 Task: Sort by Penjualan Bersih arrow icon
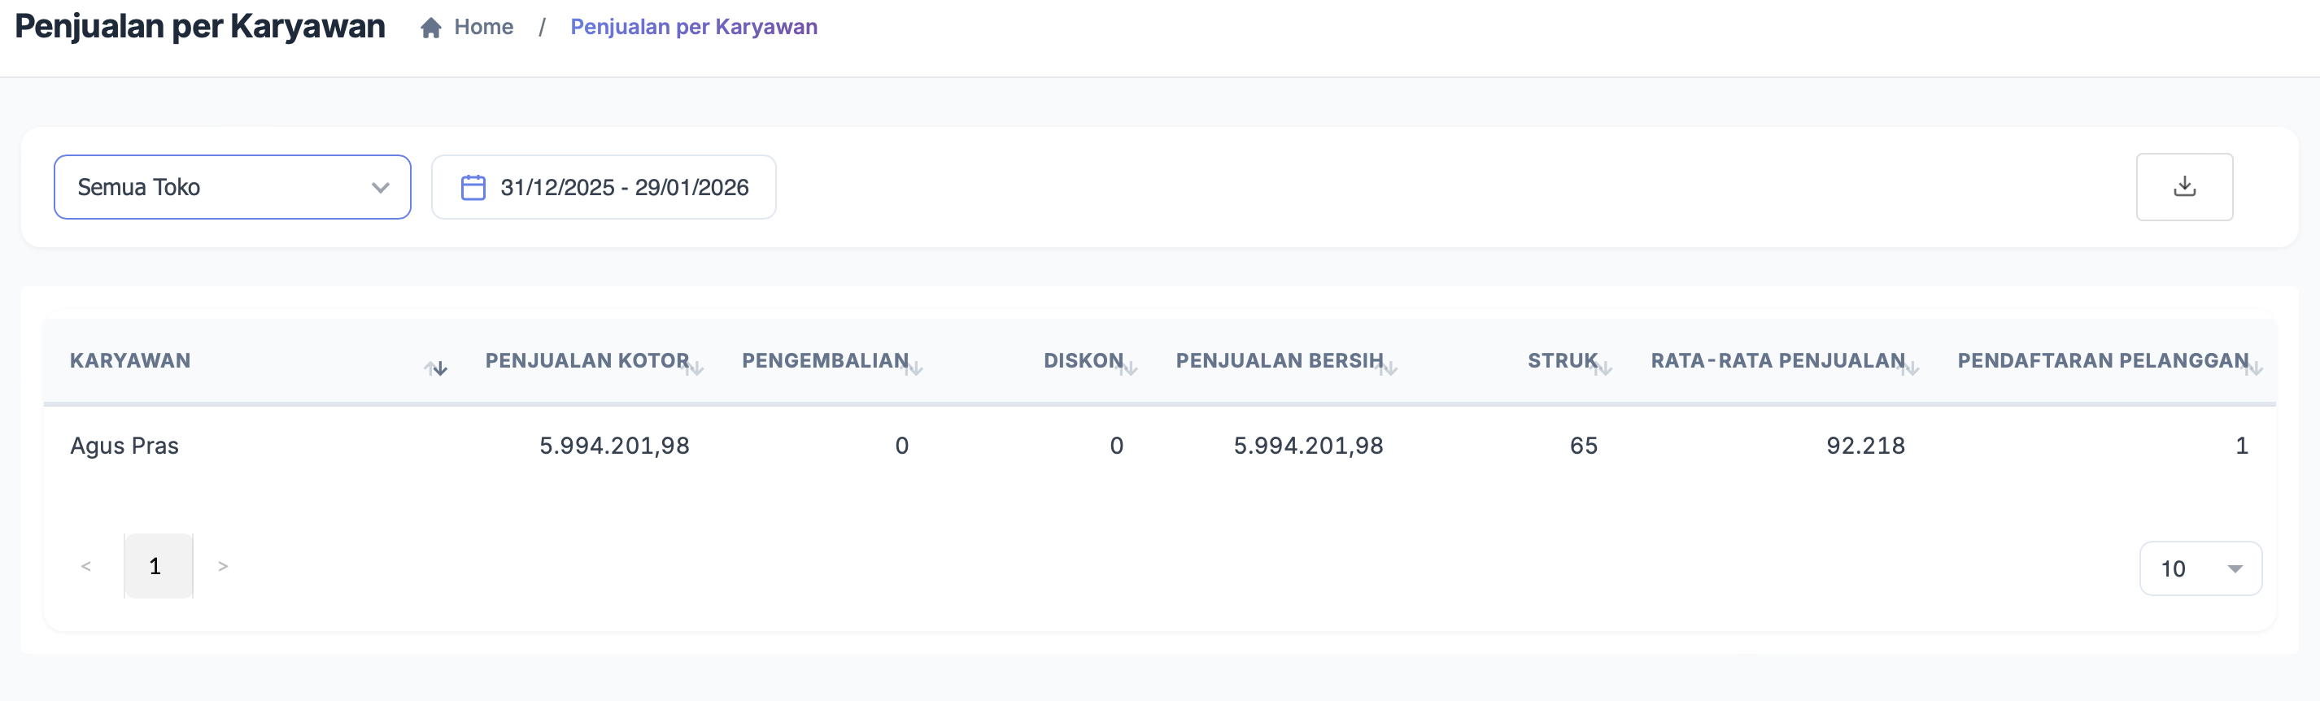[1388, 368]
